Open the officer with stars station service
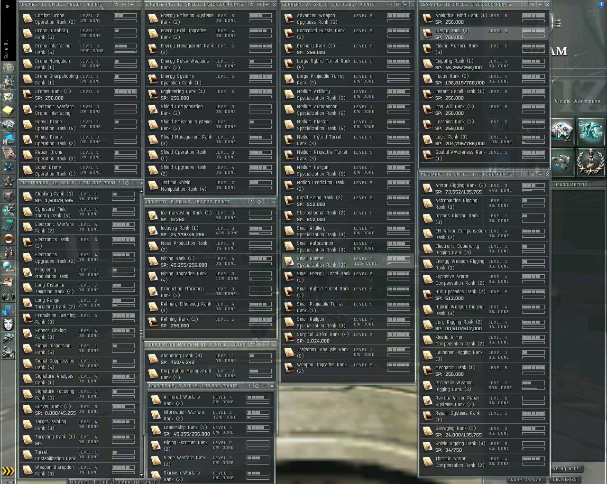Screen dimensions: 607x484 coord(591,162)
